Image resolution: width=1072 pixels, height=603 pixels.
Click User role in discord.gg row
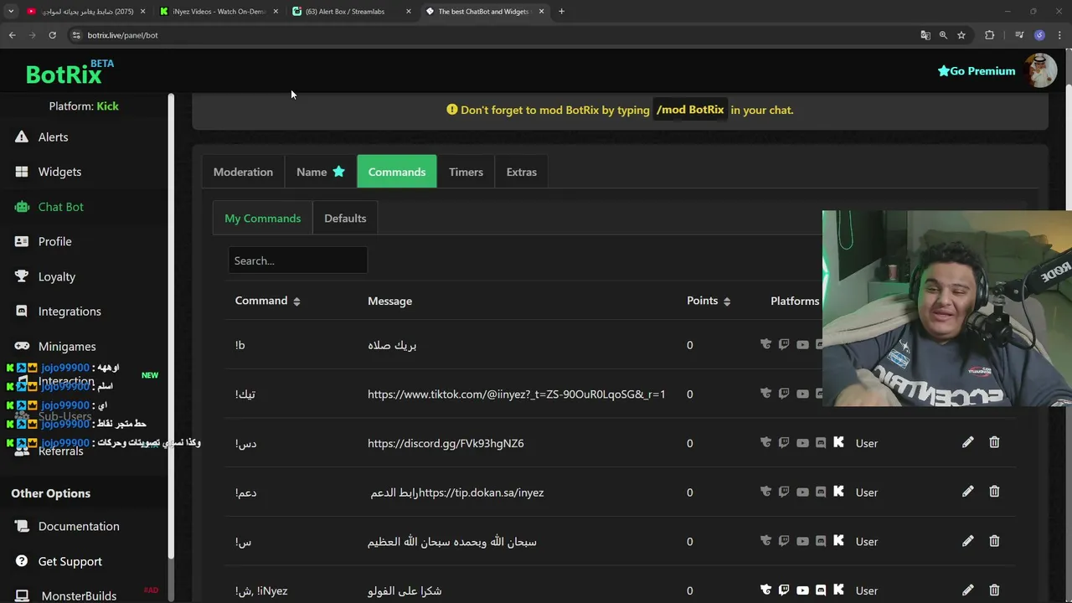(867, 443)
